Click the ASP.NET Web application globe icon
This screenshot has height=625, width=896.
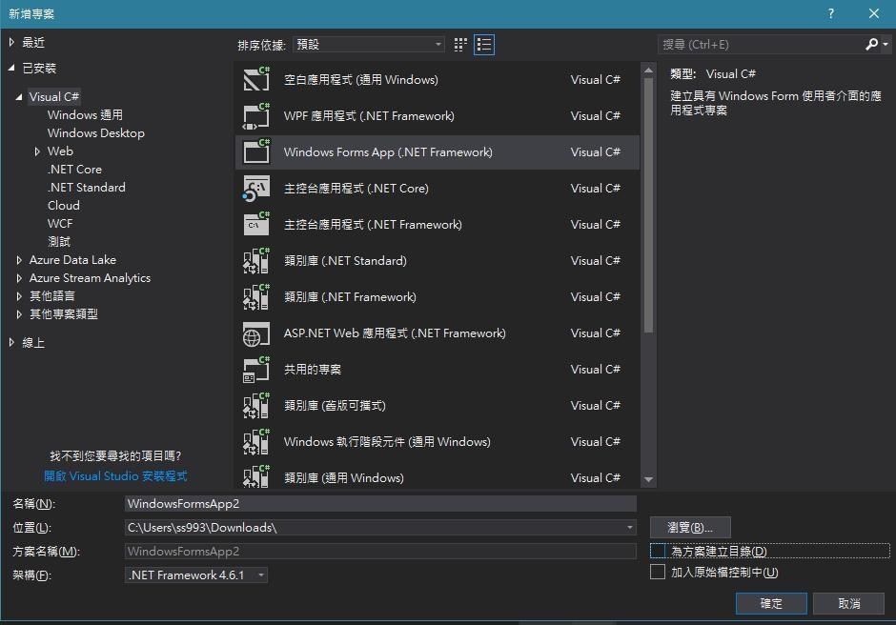256,333
